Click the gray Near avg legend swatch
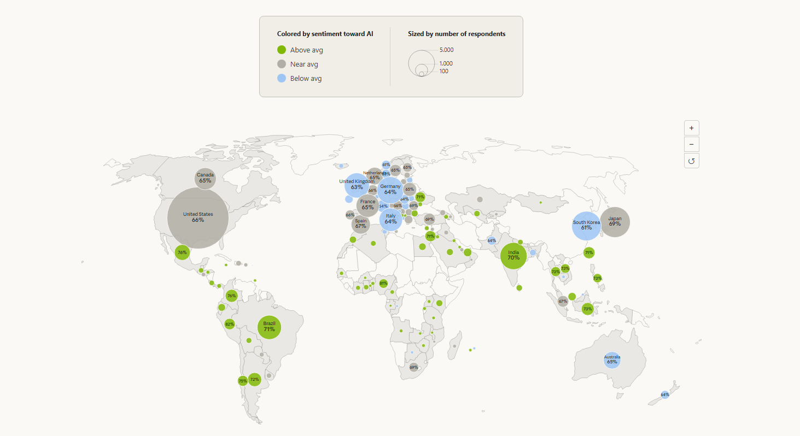800x436 pixels. point(282,64)
